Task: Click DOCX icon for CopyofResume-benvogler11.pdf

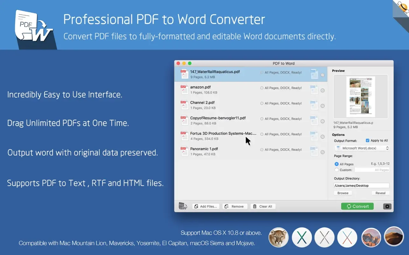Action: tap(314, 121)
